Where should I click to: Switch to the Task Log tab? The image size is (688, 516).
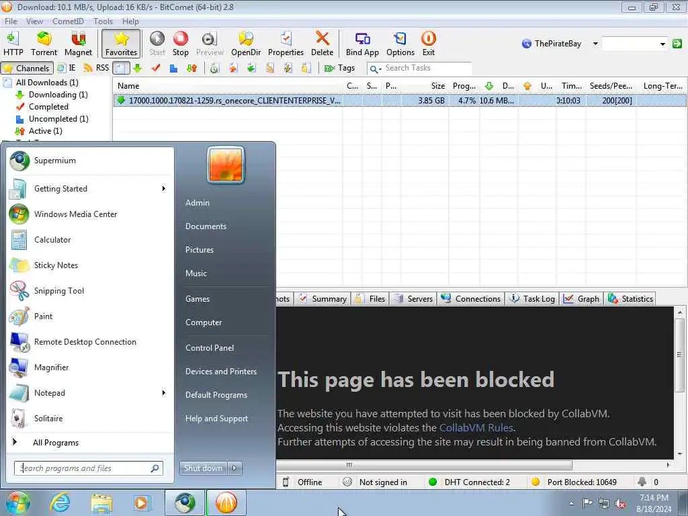click(532, 299)
